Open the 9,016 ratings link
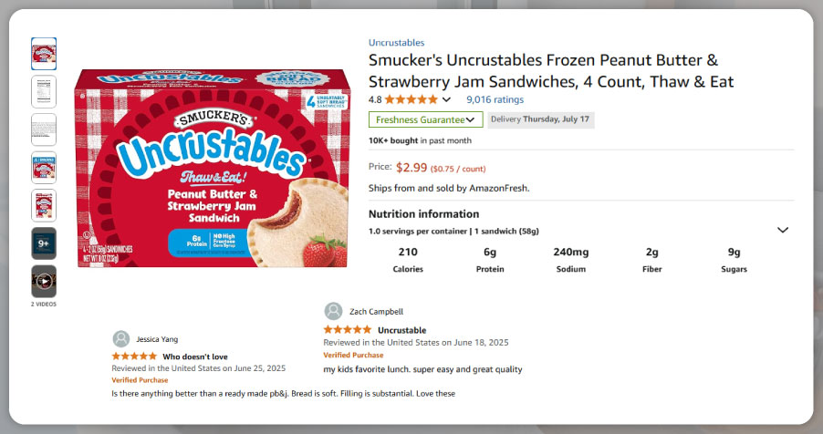The image size is (823, 434). click(x=495, y=99)
